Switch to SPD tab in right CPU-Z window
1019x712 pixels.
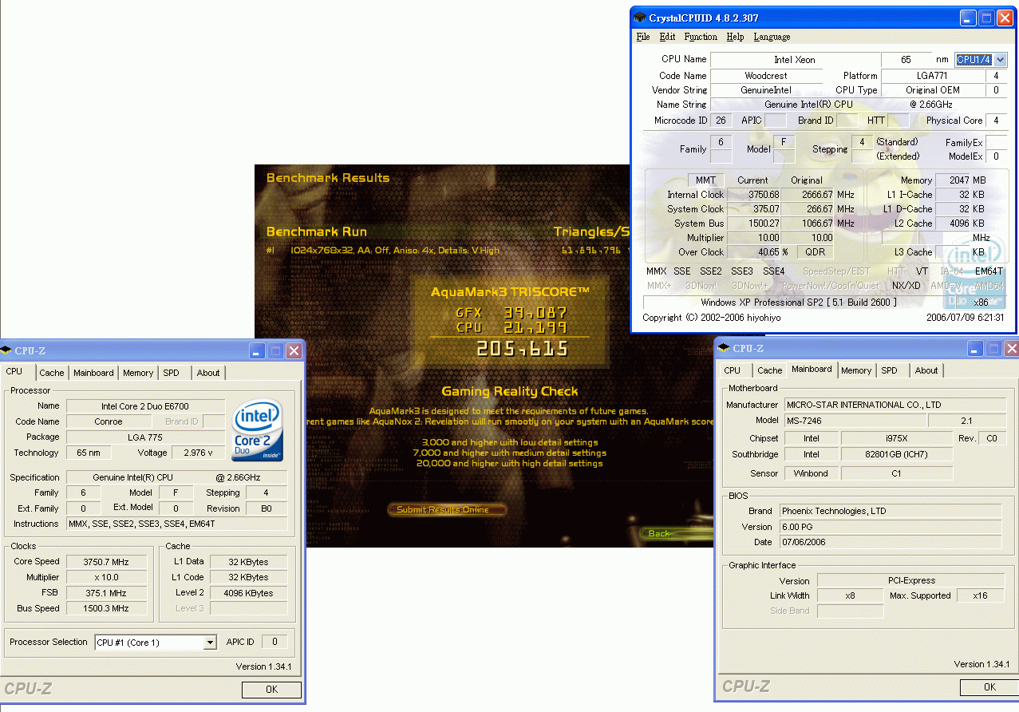click(890, 370)
